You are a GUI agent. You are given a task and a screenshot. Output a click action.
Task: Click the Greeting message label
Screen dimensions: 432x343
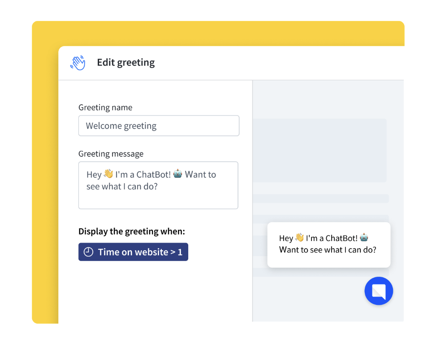[111, 154]
